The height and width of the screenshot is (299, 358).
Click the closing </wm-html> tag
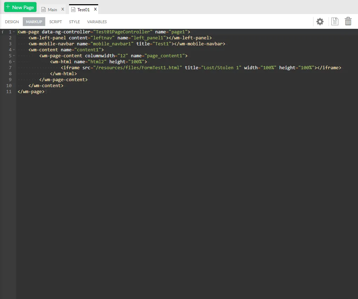63,73
